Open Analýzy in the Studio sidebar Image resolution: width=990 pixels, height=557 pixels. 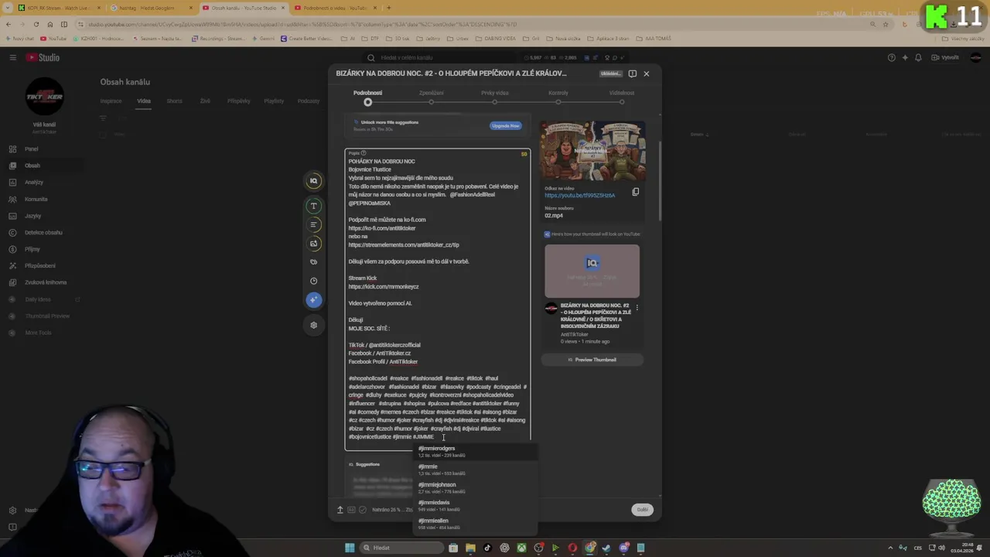point(33,183)
